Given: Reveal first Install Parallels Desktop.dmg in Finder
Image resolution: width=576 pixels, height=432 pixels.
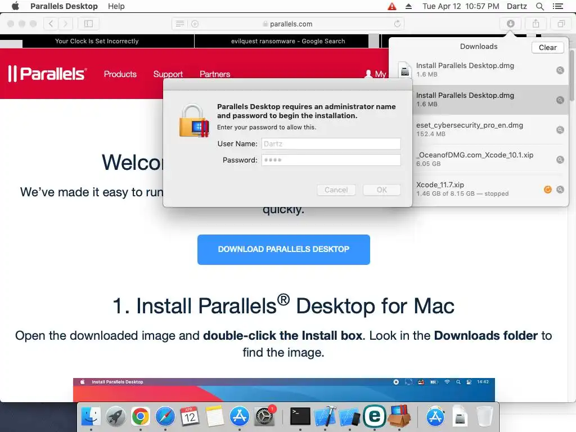Looking at the screenshot, I should [x=560, y=70].
